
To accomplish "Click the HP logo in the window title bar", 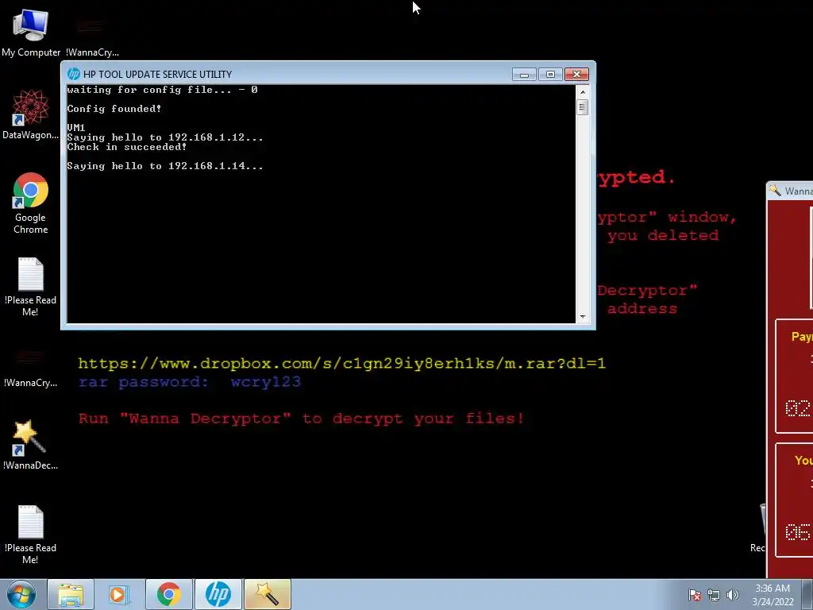I will 74,74.
